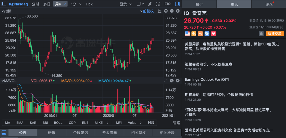Screen dimensions: 286x138
Task: Open the 个股笔记 stock notes tab
Action: 81,133
